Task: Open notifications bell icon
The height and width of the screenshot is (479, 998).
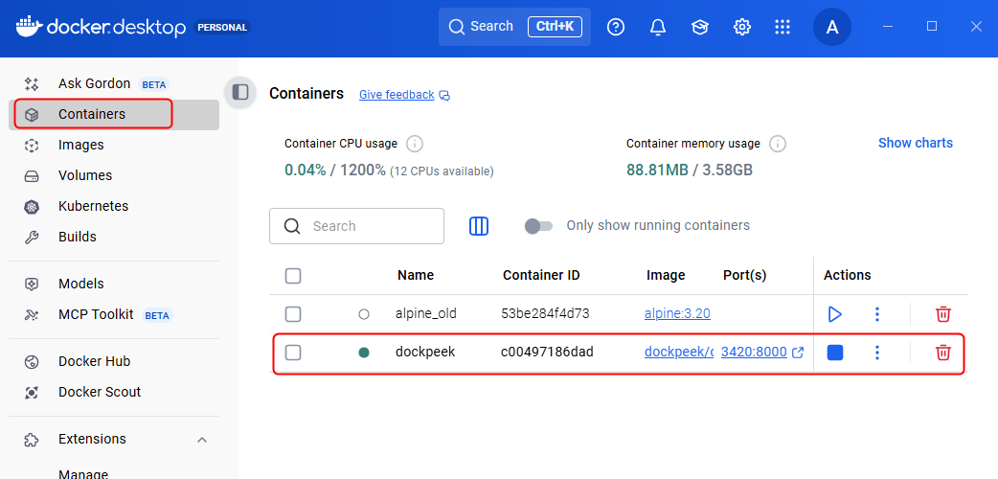Action: click(x=658, y=27)
